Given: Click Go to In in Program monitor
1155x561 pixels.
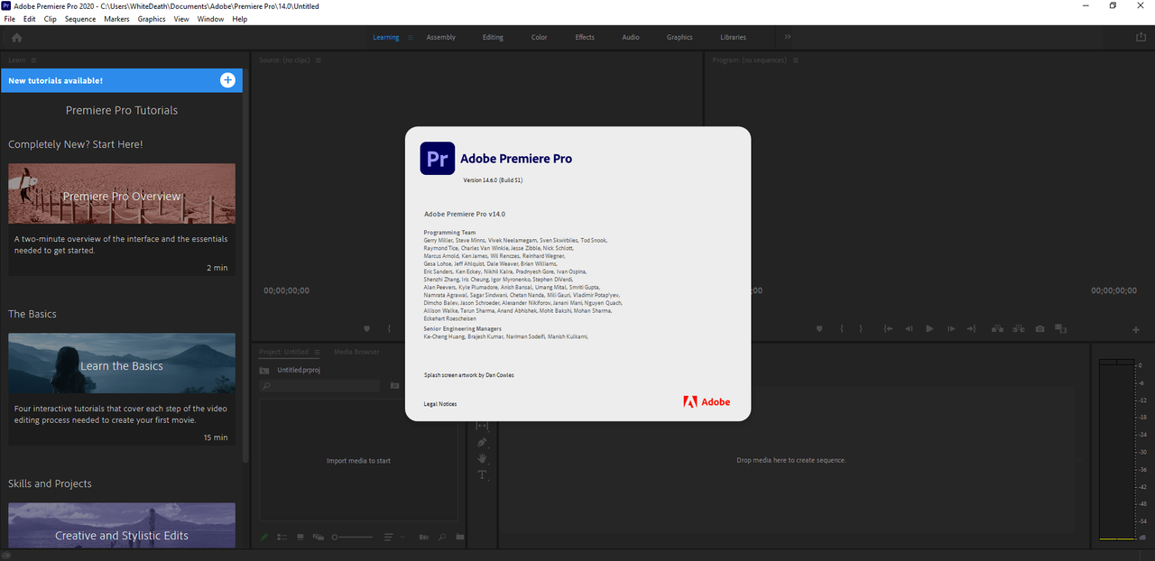Looking at the screenshot, I should coord(888,329).
